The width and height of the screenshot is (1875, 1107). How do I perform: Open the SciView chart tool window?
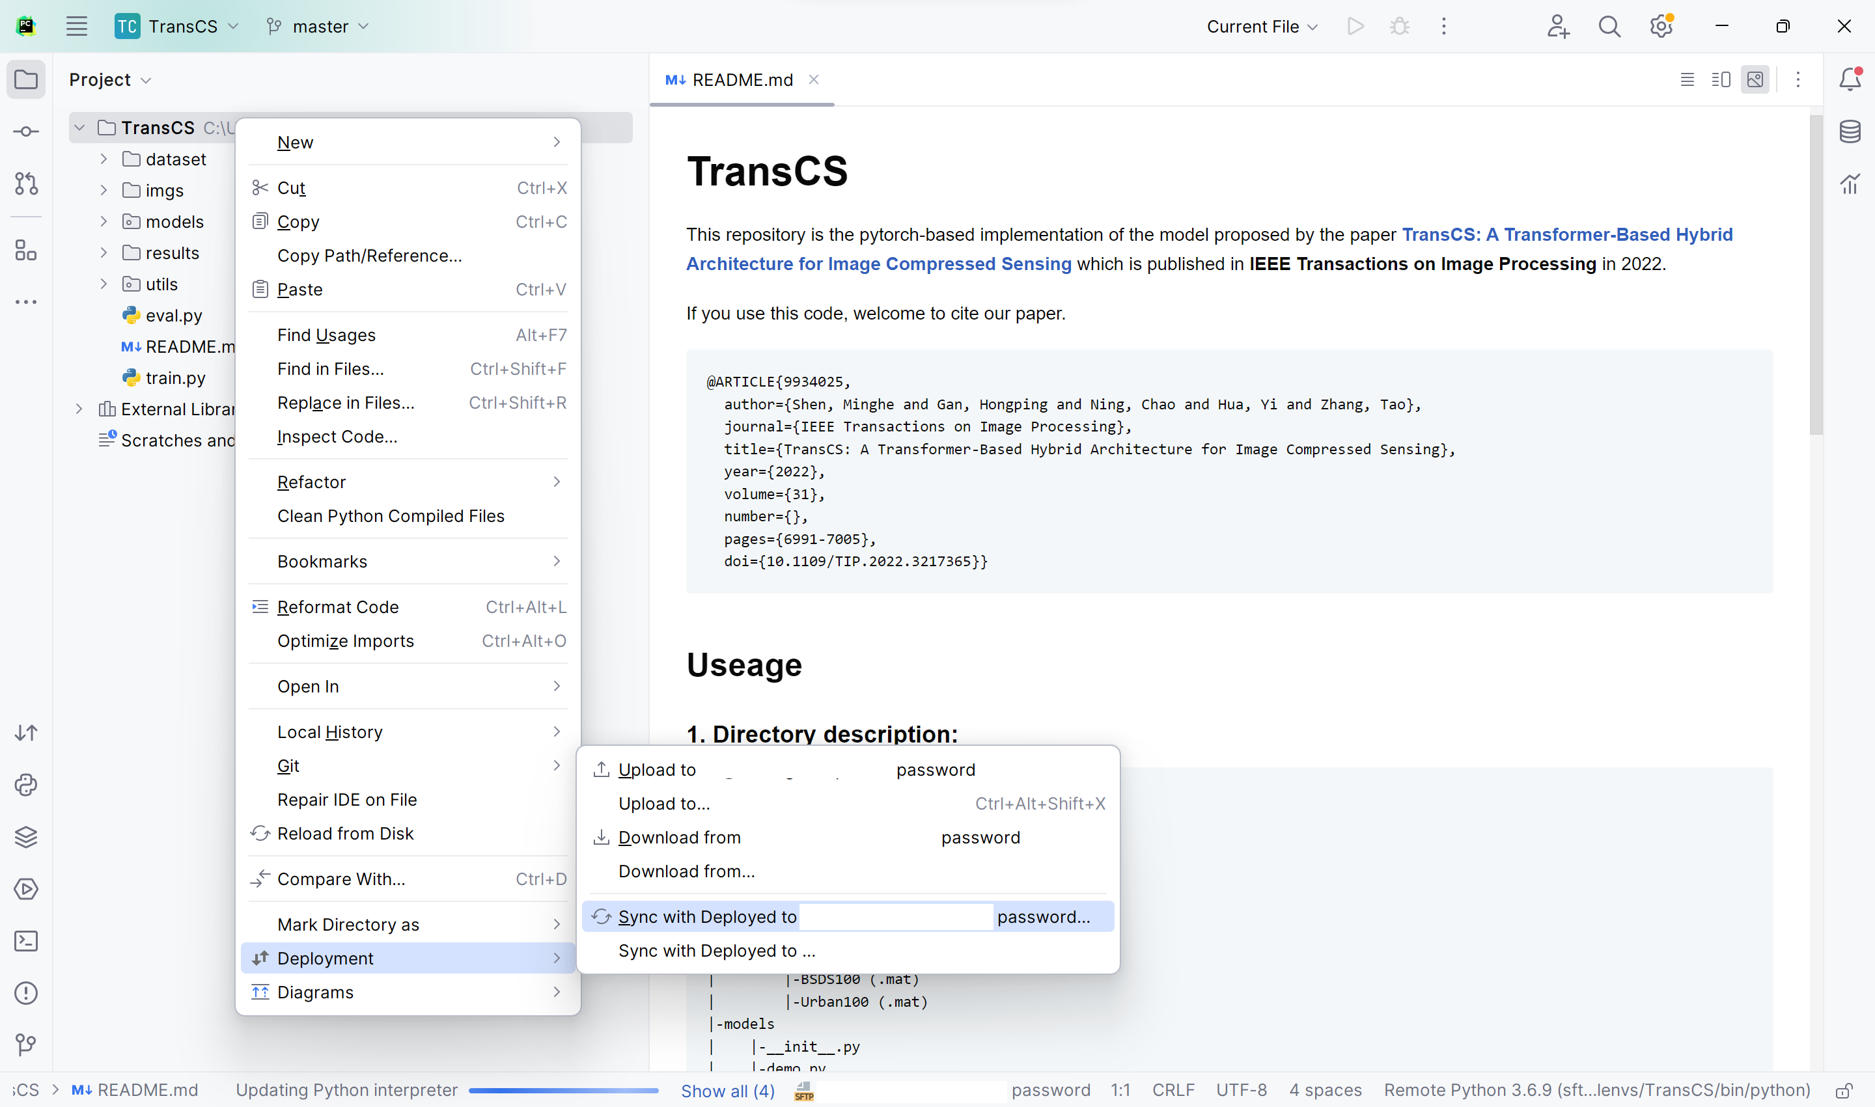click(x=1850, y=184)
